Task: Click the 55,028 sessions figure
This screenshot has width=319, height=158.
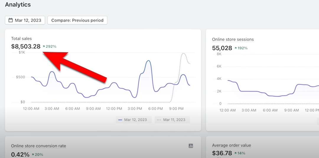Action: [222, 48]
